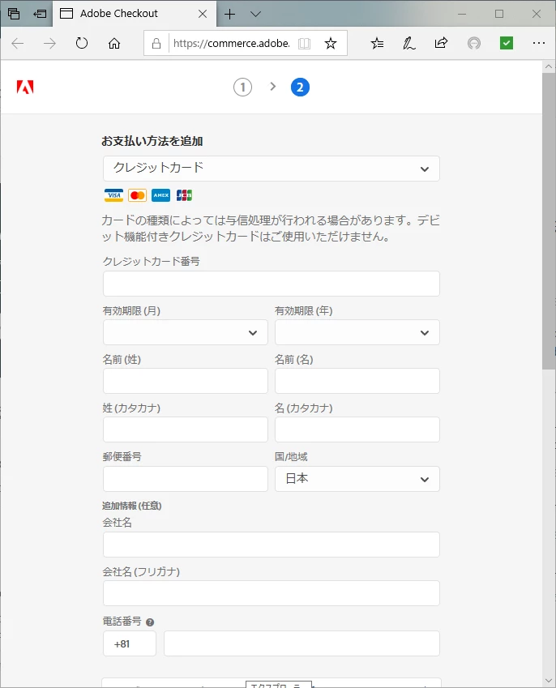Share this page
Image resolution: width=556 pixels, height=688 pixels.
coord(441,43)
